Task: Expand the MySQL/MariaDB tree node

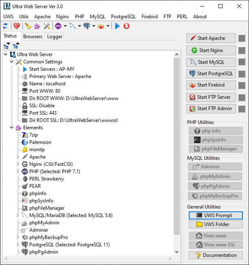Action: [x=17, y=215]
